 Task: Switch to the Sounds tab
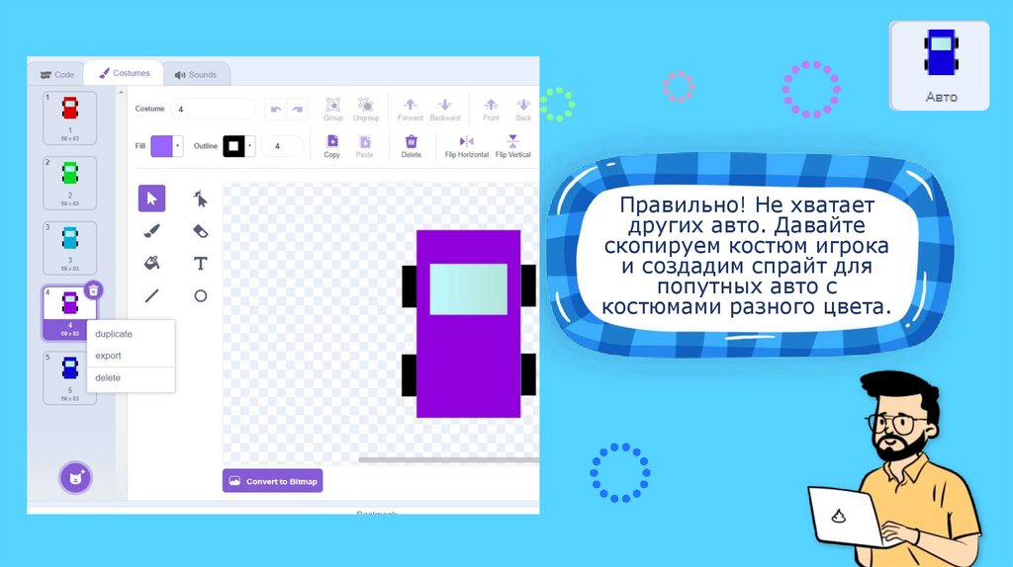pyautogui.click(x=196, y=75)
